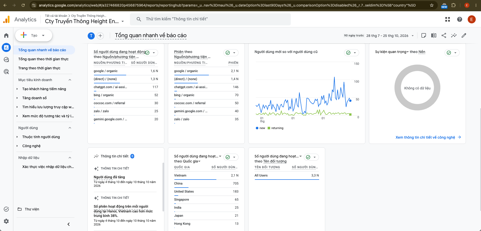
Task: Click the Google apps grid icon
Action: 448,19
